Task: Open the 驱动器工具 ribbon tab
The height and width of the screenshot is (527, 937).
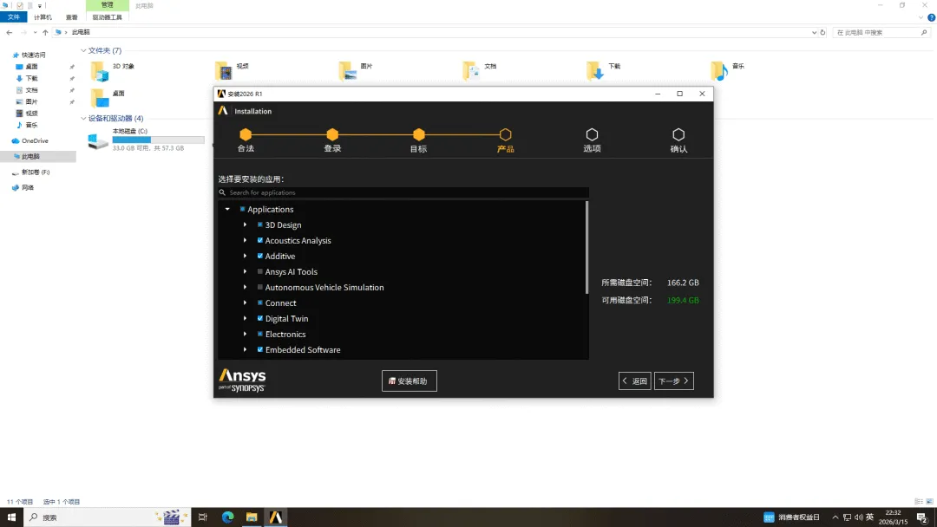Action: (x=107, y=17)
